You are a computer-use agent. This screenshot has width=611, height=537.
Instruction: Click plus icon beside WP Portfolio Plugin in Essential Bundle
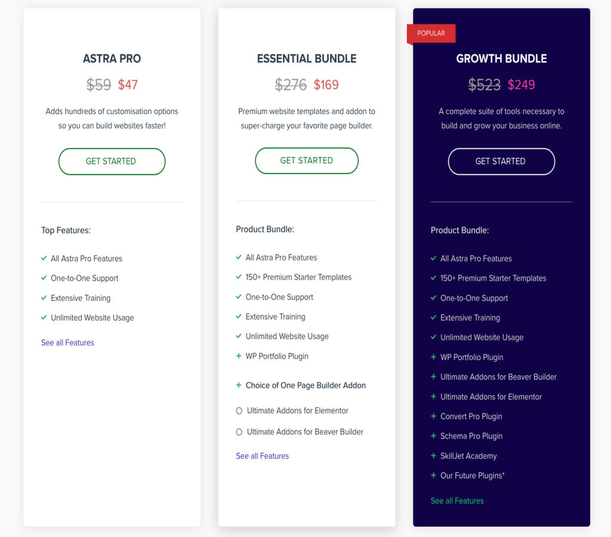coord(239,356)
